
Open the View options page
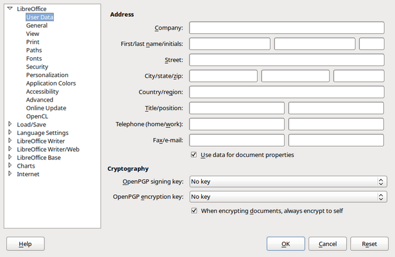click(x=33, y=34)
